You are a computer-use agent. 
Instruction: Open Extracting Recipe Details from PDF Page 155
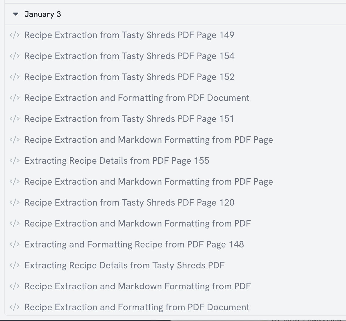117,161
